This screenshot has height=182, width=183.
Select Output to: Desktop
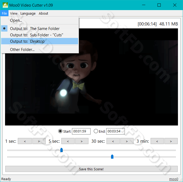tap(40, 41)
